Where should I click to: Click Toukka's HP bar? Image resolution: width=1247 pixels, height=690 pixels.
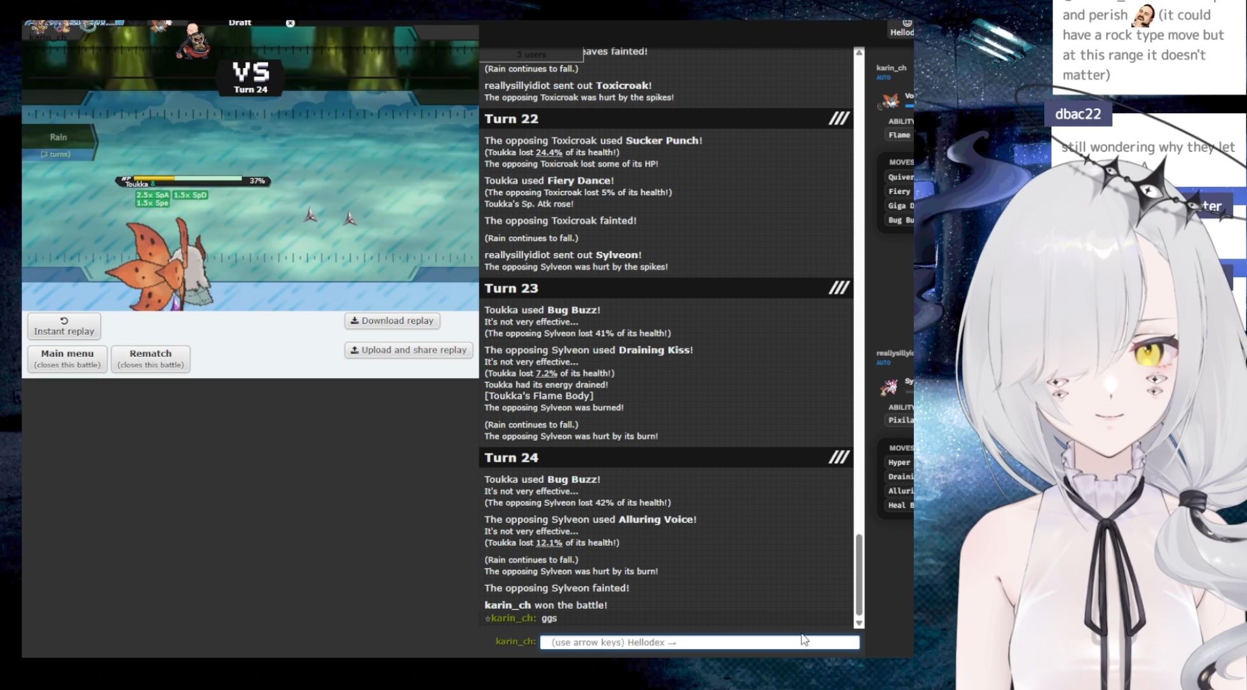tap(188, 179)
